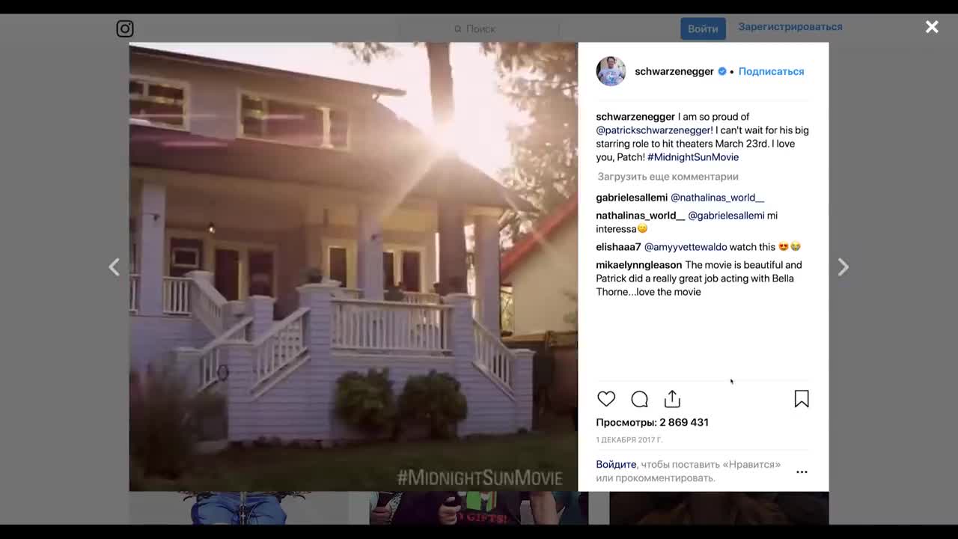Play the house video in the post
The image size is (958, 539).
pos(353,267)
